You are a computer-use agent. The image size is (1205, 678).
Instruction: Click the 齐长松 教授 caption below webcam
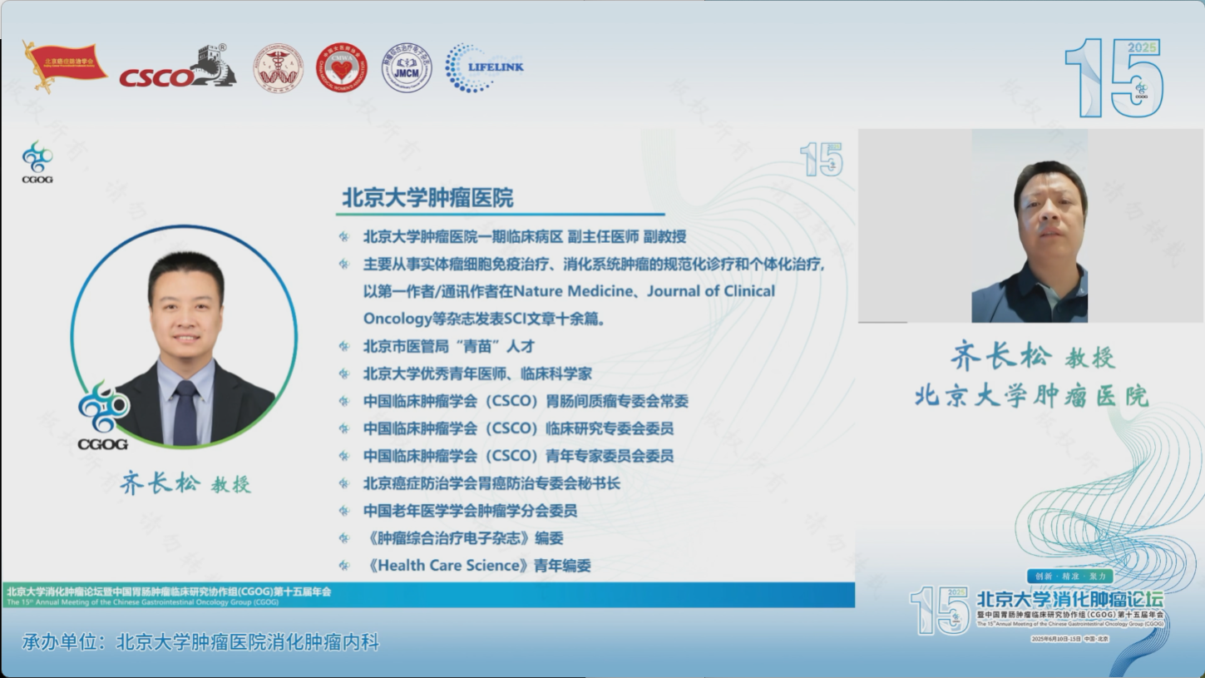click(x=1031, y=357)
